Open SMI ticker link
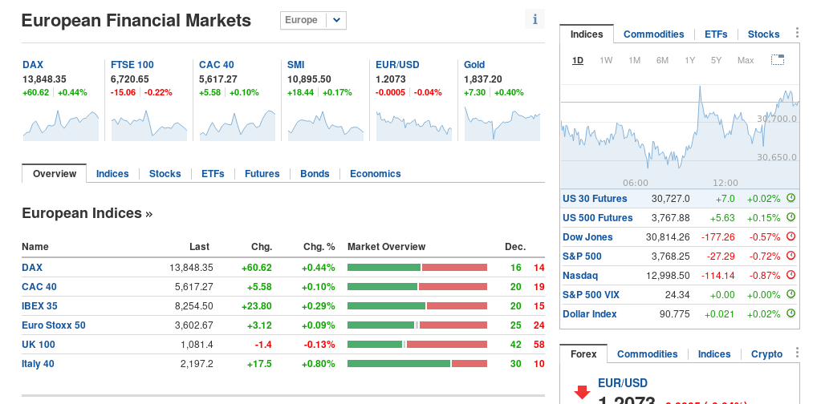 point(296,65)
